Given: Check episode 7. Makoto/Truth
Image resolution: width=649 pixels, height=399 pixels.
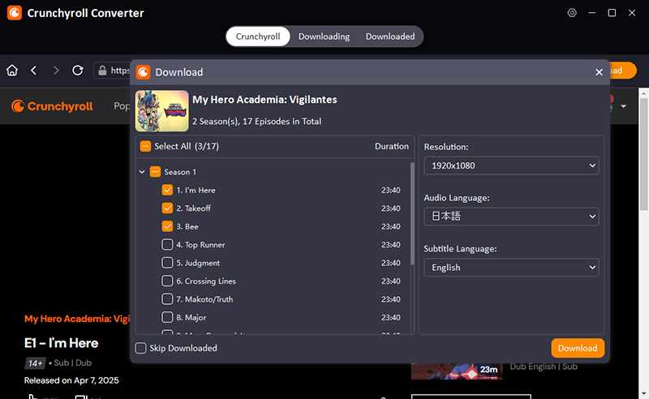Looking at the screenshot, I should point(167,299).
